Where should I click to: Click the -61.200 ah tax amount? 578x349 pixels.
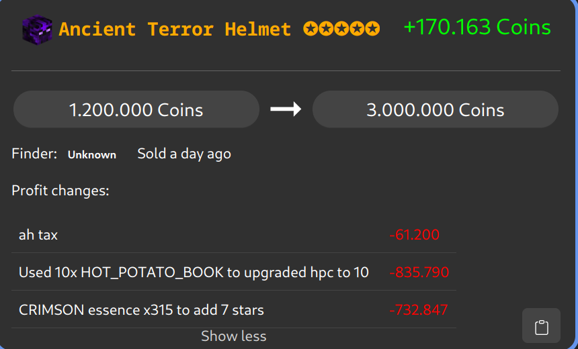(414, 235)
